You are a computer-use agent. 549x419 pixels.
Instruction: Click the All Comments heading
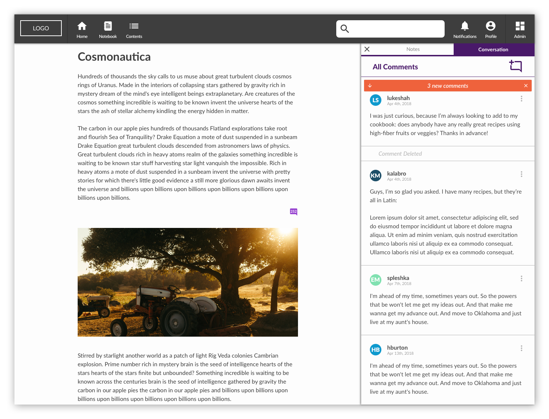pos(395,67)
